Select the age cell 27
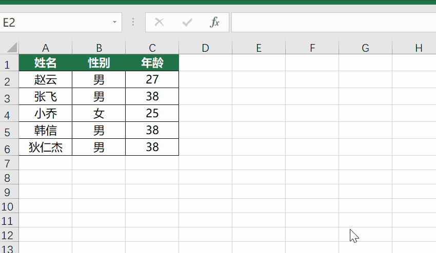The width and height of the screenshot is (436, 253). [x=152, y=80]
